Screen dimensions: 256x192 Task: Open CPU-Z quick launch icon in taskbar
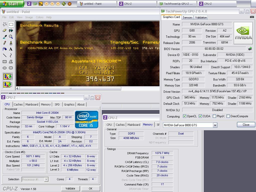pos(29,3)
